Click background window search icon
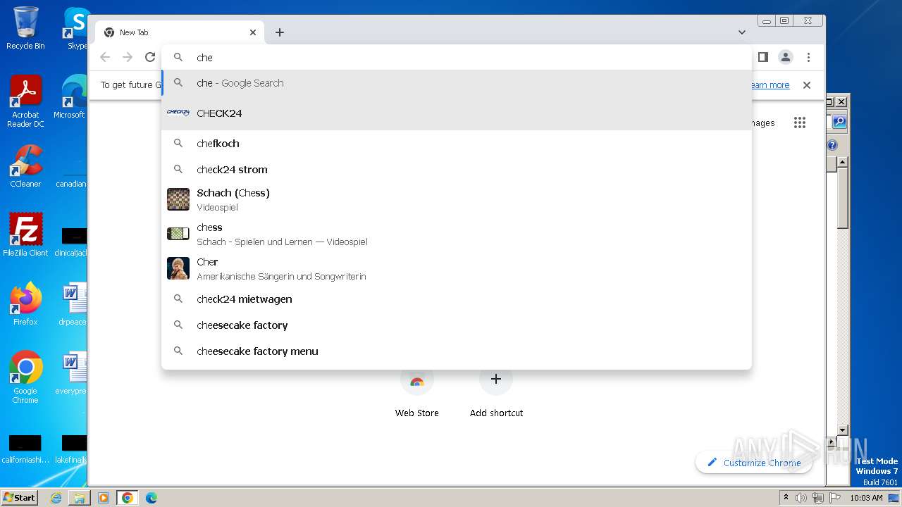902x507 pixels. coord(839,122)
